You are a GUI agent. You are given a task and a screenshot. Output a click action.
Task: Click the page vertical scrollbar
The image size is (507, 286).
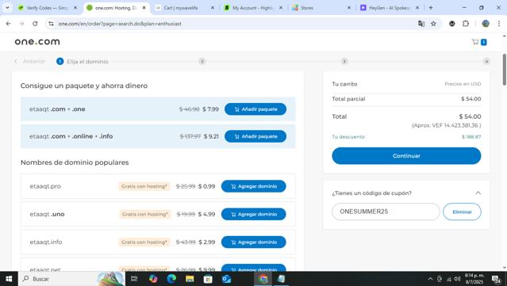tap(504, 70)
